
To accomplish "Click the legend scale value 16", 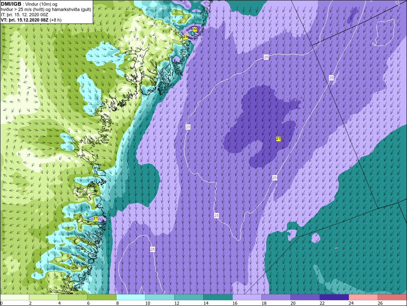I will pyautogui.click(x=235, y=303).
